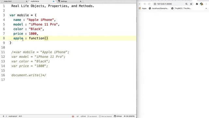
Task: Click browser Back arrow
Action: click(x=140, y=4)
